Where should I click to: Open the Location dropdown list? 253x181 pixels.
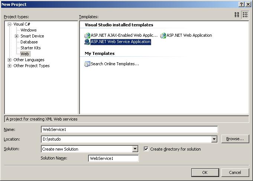tap(214, 139)
